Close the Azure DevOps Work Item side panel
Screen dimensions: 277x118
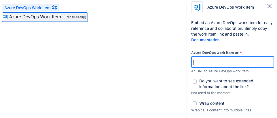coord(270,6)
